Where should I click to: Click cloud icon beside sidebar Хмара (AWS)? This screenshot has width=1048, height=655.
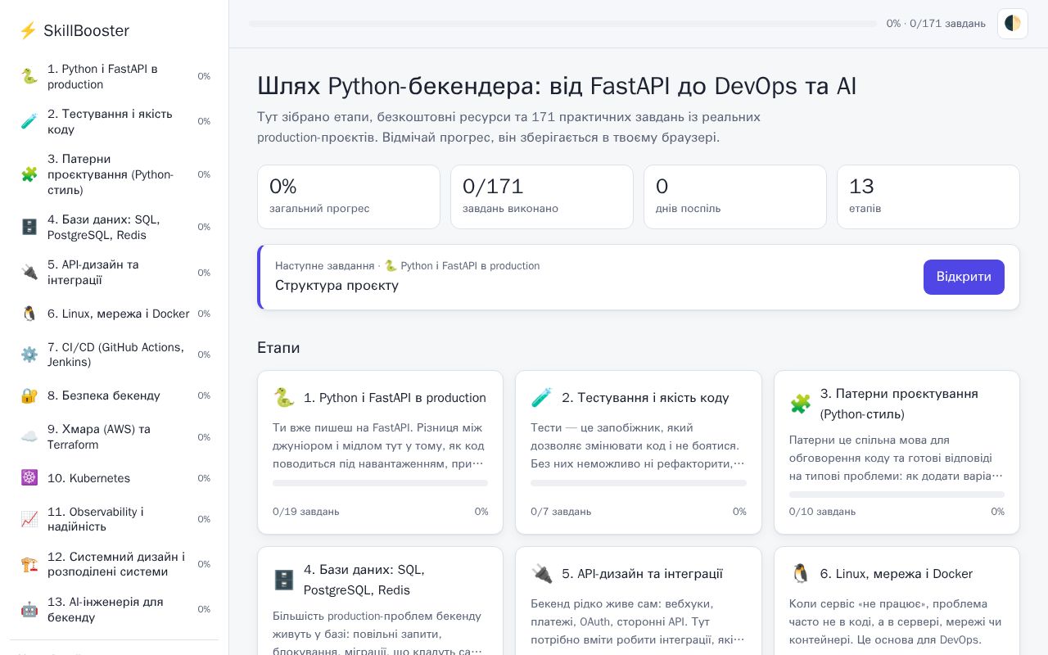[x=29, y=436]
